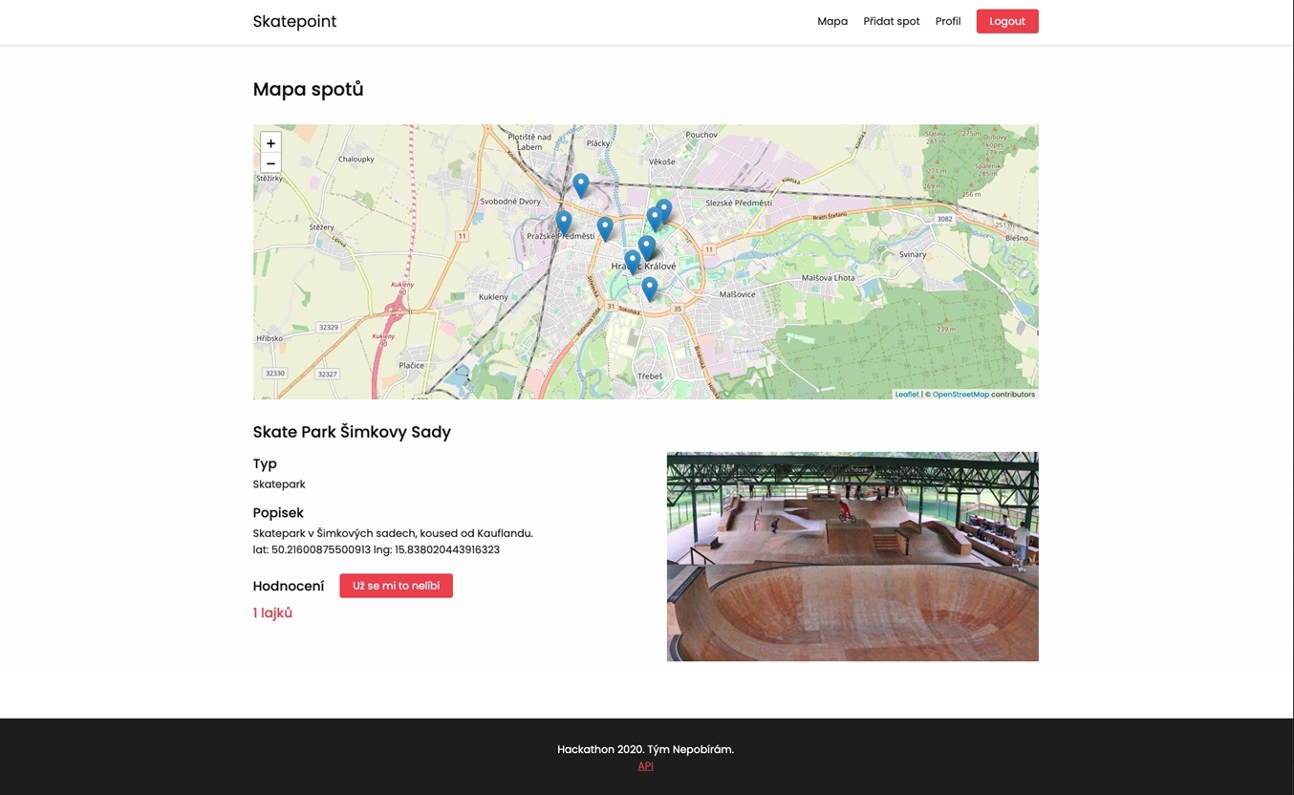Click the Skate Park Šimkovy Sady heading
The image size is (1294, 795).
352,432
